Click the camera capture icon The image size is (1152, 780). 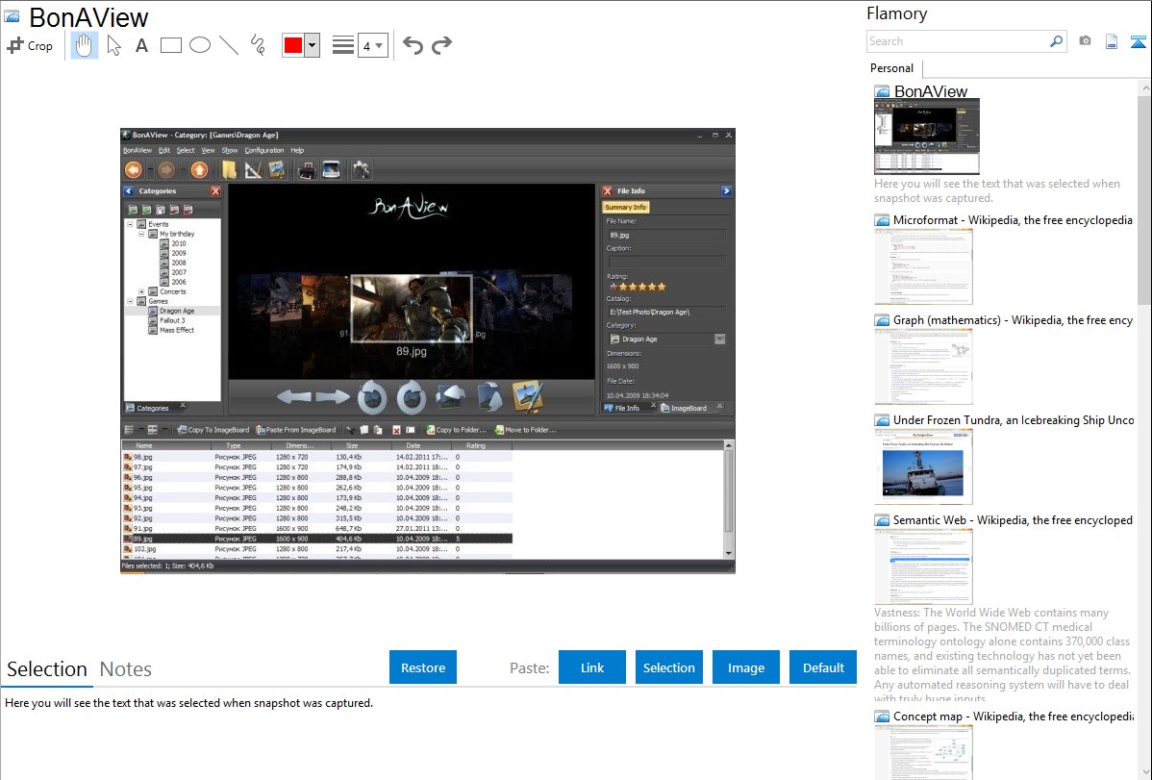tap(1085, 41)
